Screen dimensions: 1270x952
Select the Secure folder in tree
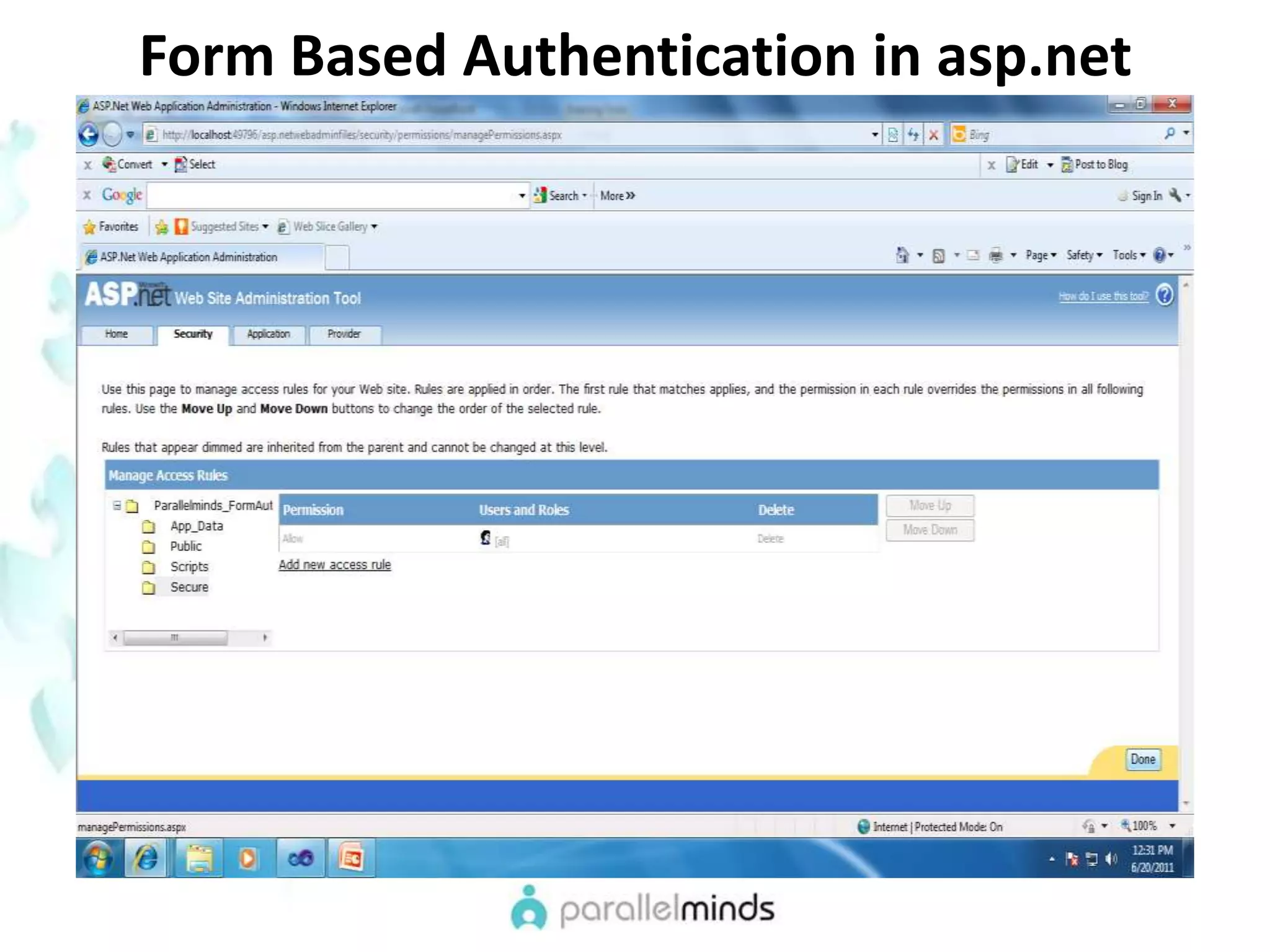(189, 587)
